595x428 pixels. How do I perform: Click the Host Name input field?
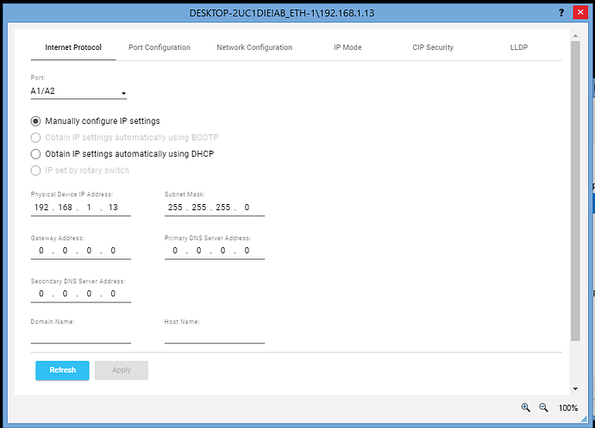[215, 336]
